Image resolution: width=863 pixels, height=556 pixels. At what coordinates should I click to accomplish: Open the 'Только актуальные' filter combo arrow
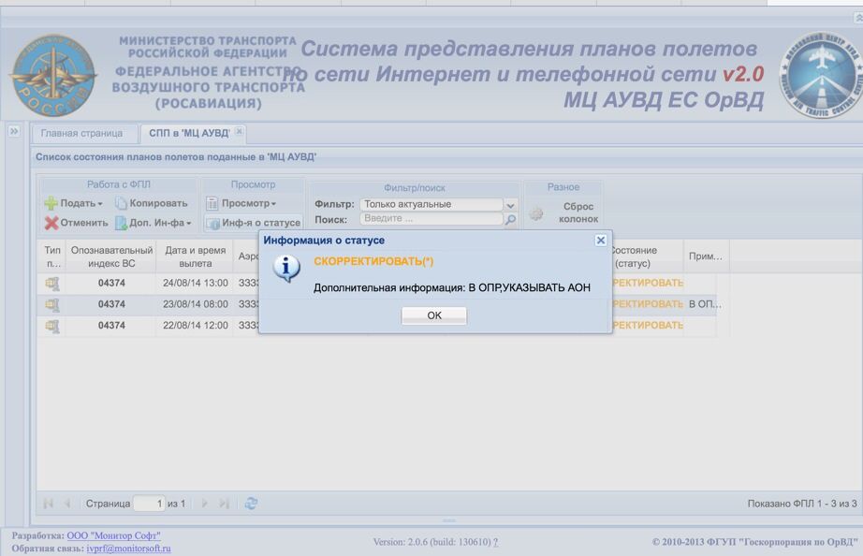point(510,205)
